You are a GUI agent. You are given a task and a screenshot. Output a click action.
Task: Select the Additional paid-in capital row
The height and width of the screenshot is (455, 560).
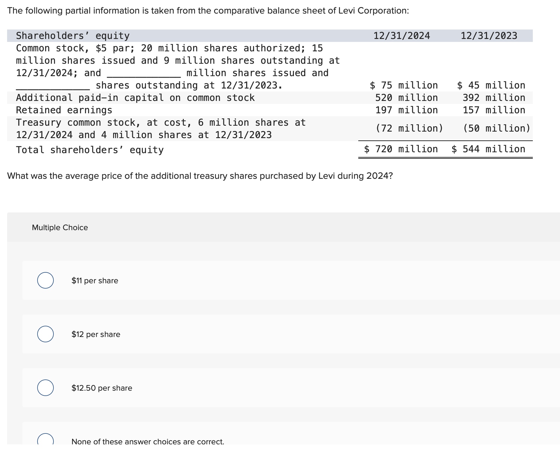(x=135, y=98)
